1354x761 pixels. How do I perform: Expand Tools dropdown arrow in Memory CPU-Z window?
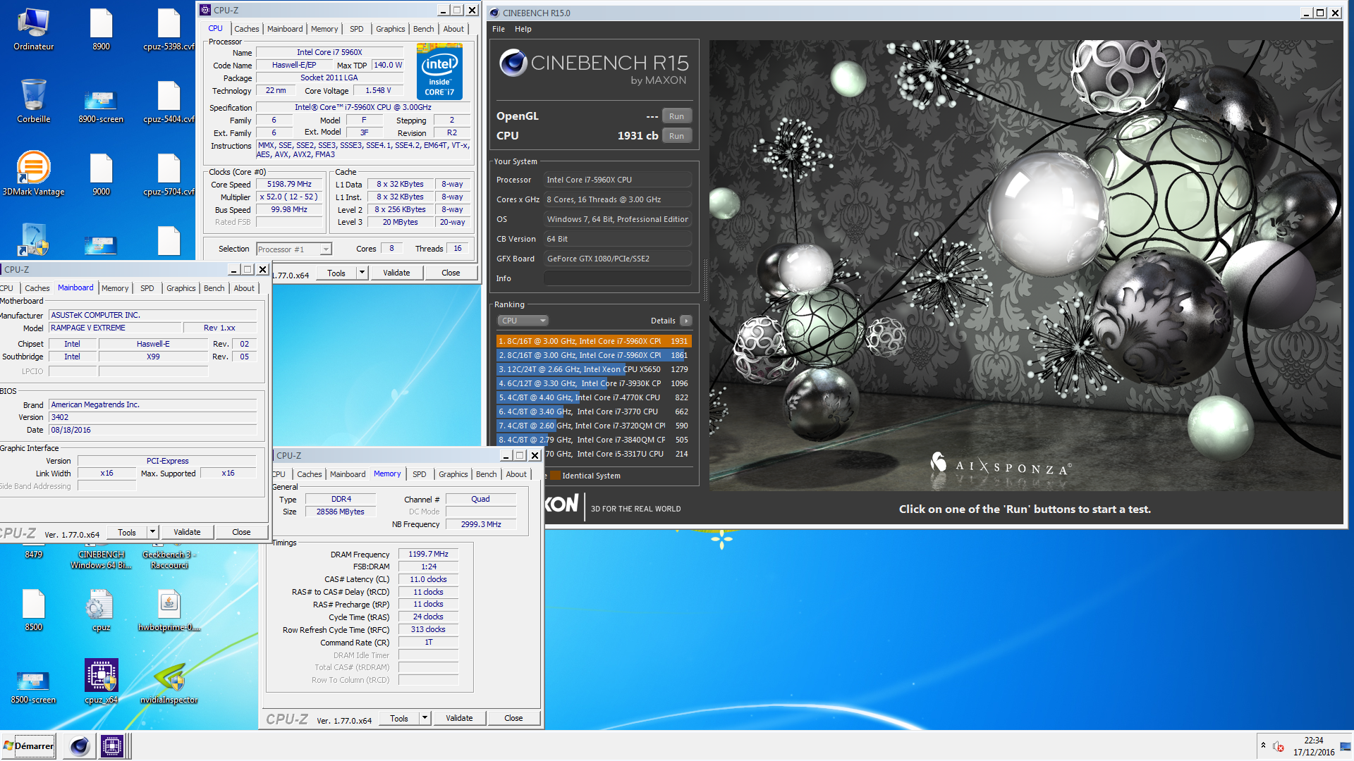click(x=425, y=718)
